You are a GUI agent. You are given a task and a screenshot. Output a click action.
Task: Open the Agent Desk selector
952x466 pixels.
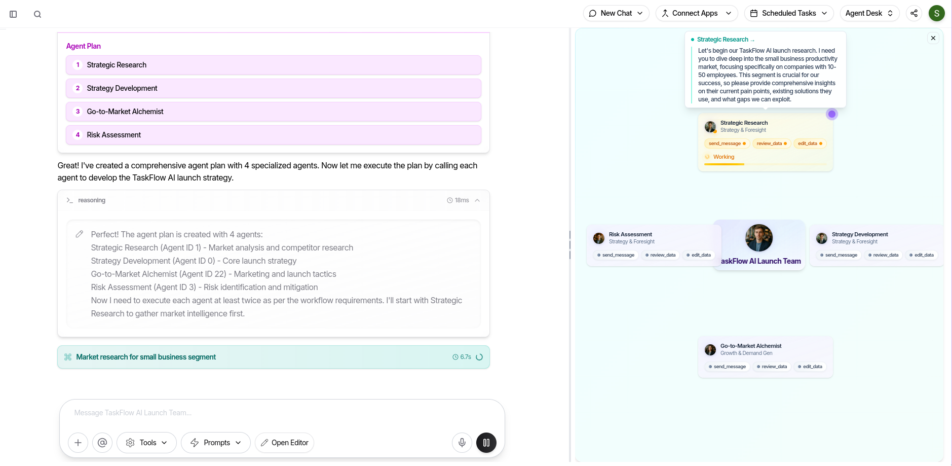coord(869,13)
